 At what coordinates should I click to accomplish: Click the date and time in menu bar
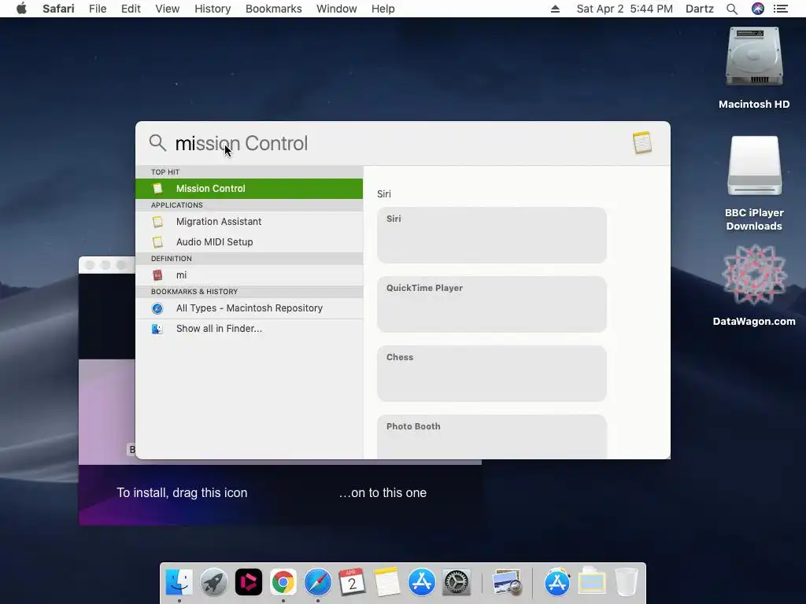[x=624, y=9]
